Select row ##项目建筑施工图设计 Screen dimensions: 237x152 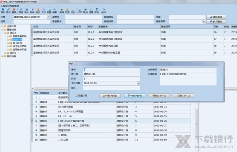click(x=134, y=32)
